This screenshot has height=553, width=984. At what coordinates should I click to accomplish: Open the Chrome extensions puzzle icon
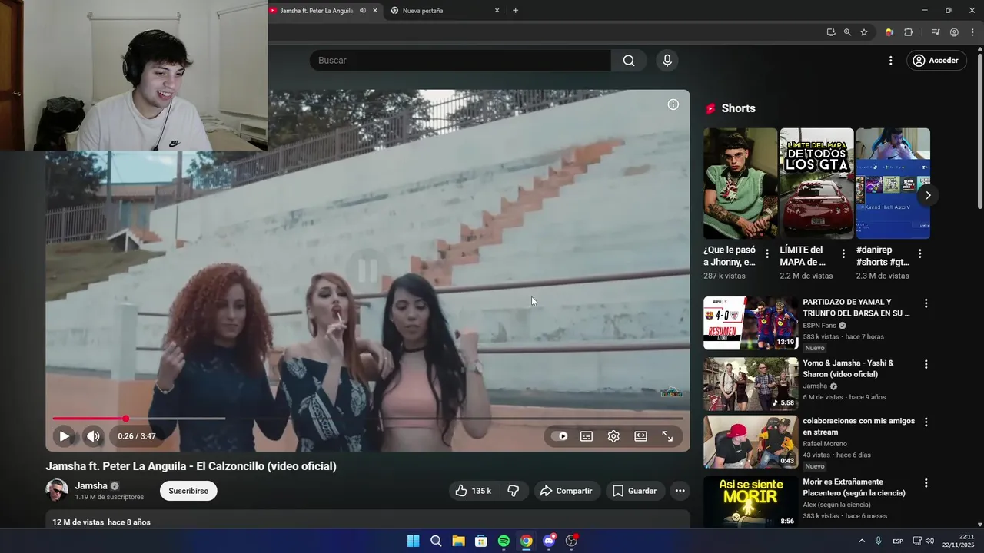(x=908, y=32)
